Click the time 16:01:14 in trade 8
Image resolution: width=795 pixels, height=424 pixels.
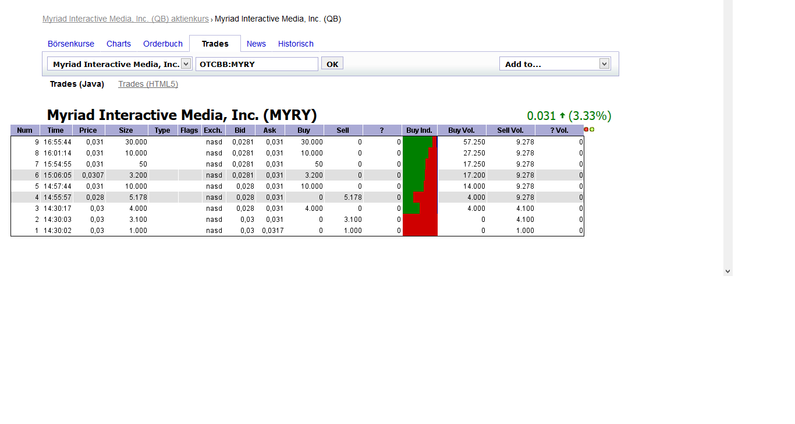click(58, 153)
